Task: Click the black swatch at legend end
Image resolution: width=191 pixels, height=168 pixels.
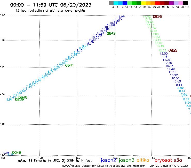Action: [185, 3]
